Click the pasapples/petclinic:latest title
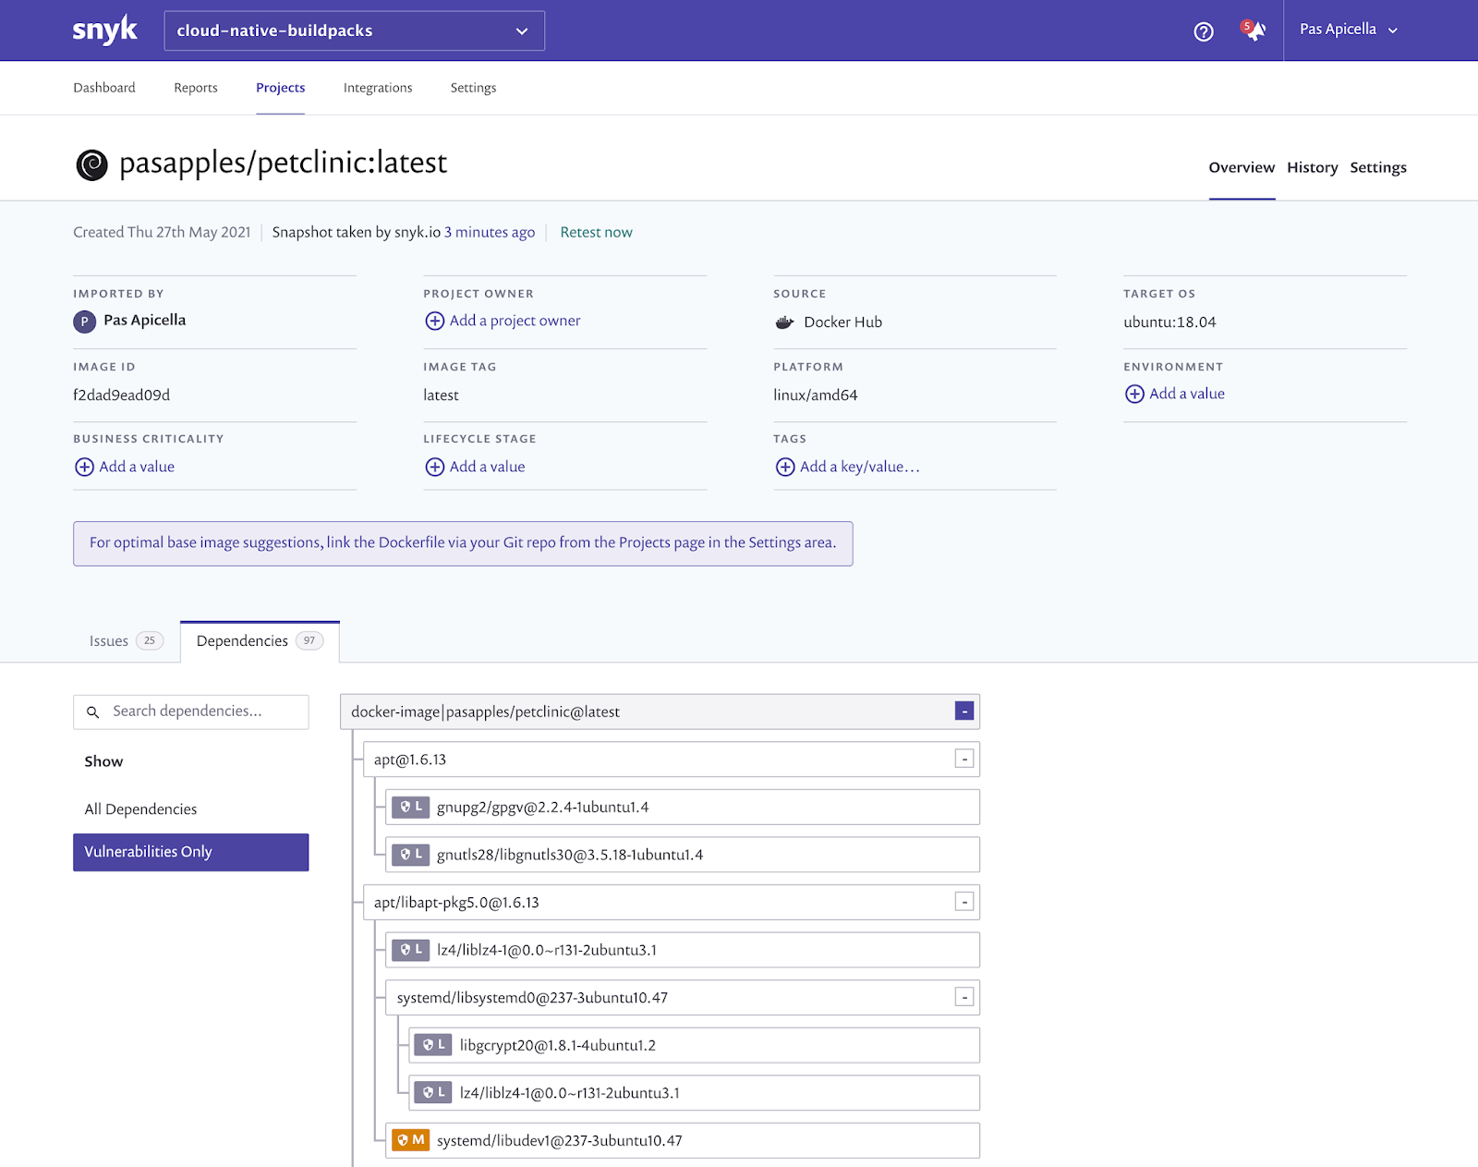 (x=283, y=164)
